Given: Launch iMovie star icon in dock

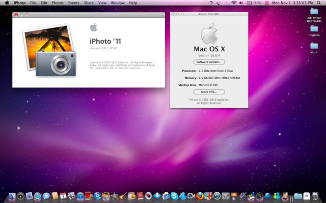Looking at the screenshot, I should click(x=114, y=196).
